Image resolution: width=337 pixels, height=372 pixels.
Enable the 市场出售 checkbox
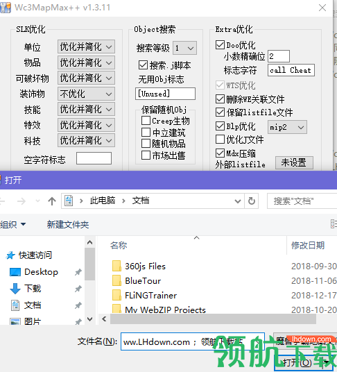tap(146, 155)
